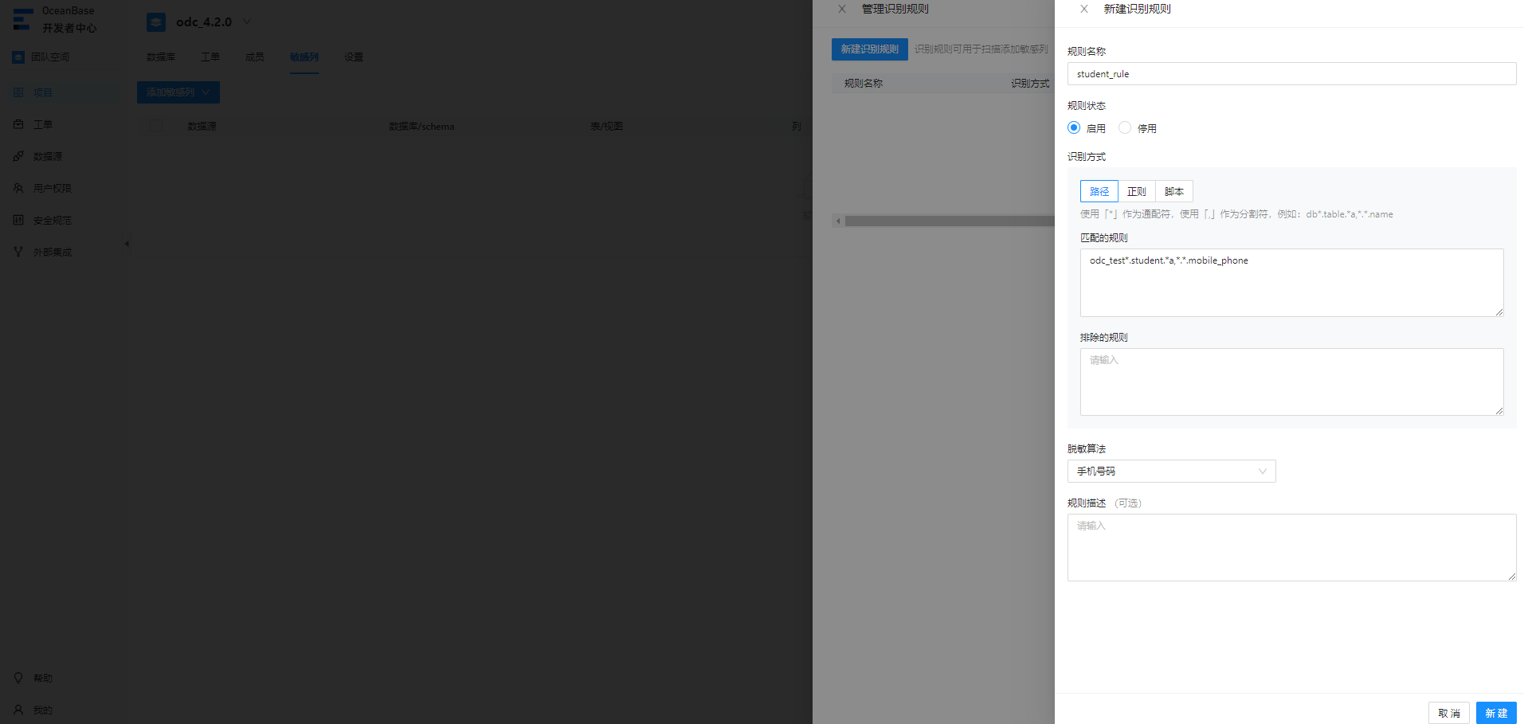Open the 用户权限 sidebar icon

pos(18,188)
